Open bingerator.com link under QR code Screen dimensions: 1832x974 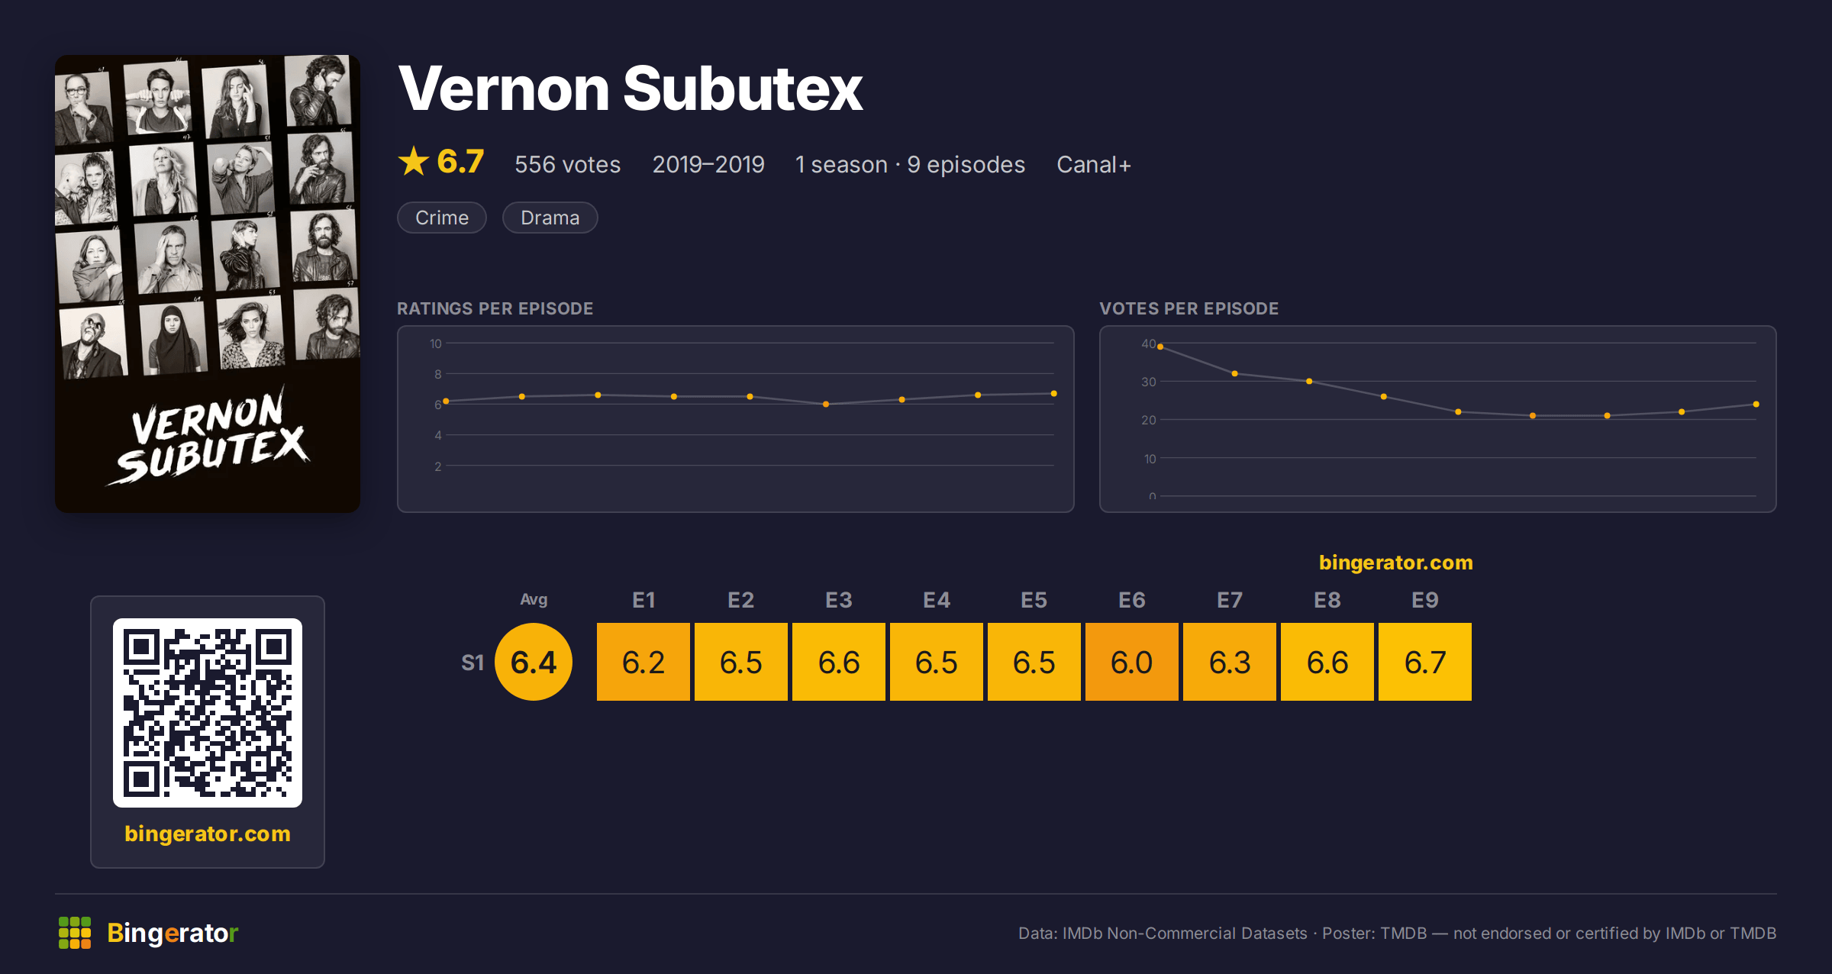point(208,834)
